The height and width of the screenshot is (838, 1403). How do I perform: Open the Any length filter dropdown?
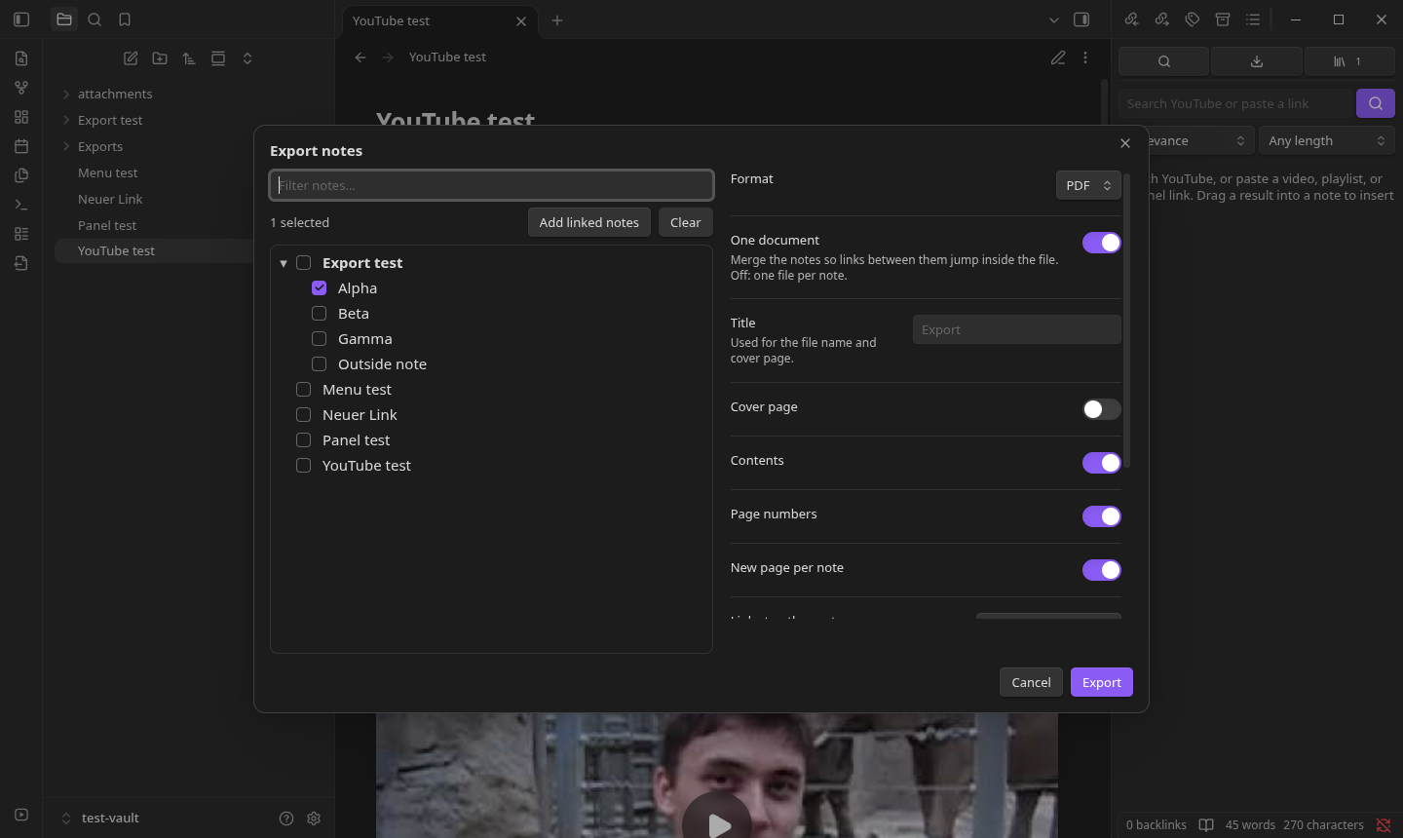click(x=1327, y=140)
